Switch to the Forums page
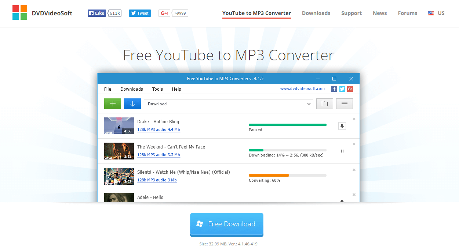Screen dimensions: 459x252 coord(407,13)
